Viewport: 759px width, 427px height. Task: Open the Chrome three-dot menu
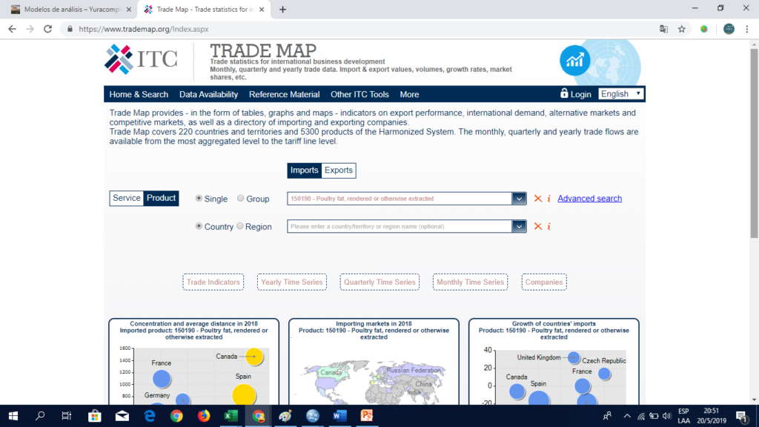click(x=747, y=29)
